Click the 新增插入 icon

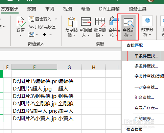tap(86, 22)
